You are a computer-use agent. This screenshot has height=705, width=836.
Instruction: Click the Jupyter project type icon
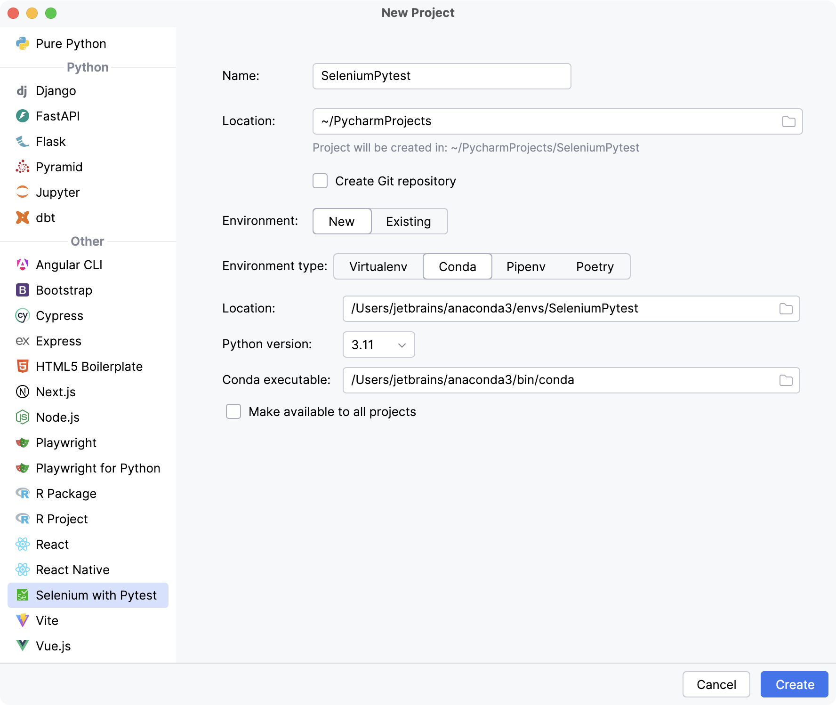[22, 192]
